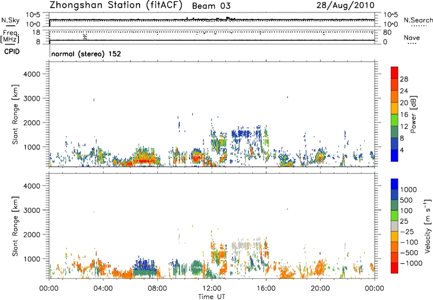
Task: Pick the gray segment of the velocity colorbar
Action: point(395,226)
